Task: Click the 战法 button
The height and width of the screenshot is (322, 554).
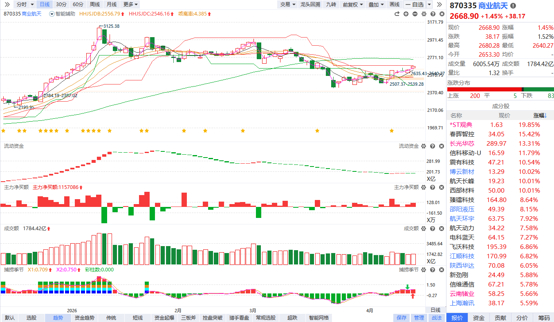Action: [x=437, y=318]
